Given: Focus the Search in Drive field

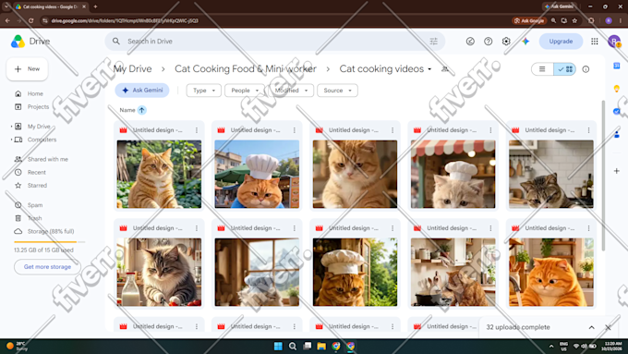Looking at the screenshot, I should (x=275, y=42).
